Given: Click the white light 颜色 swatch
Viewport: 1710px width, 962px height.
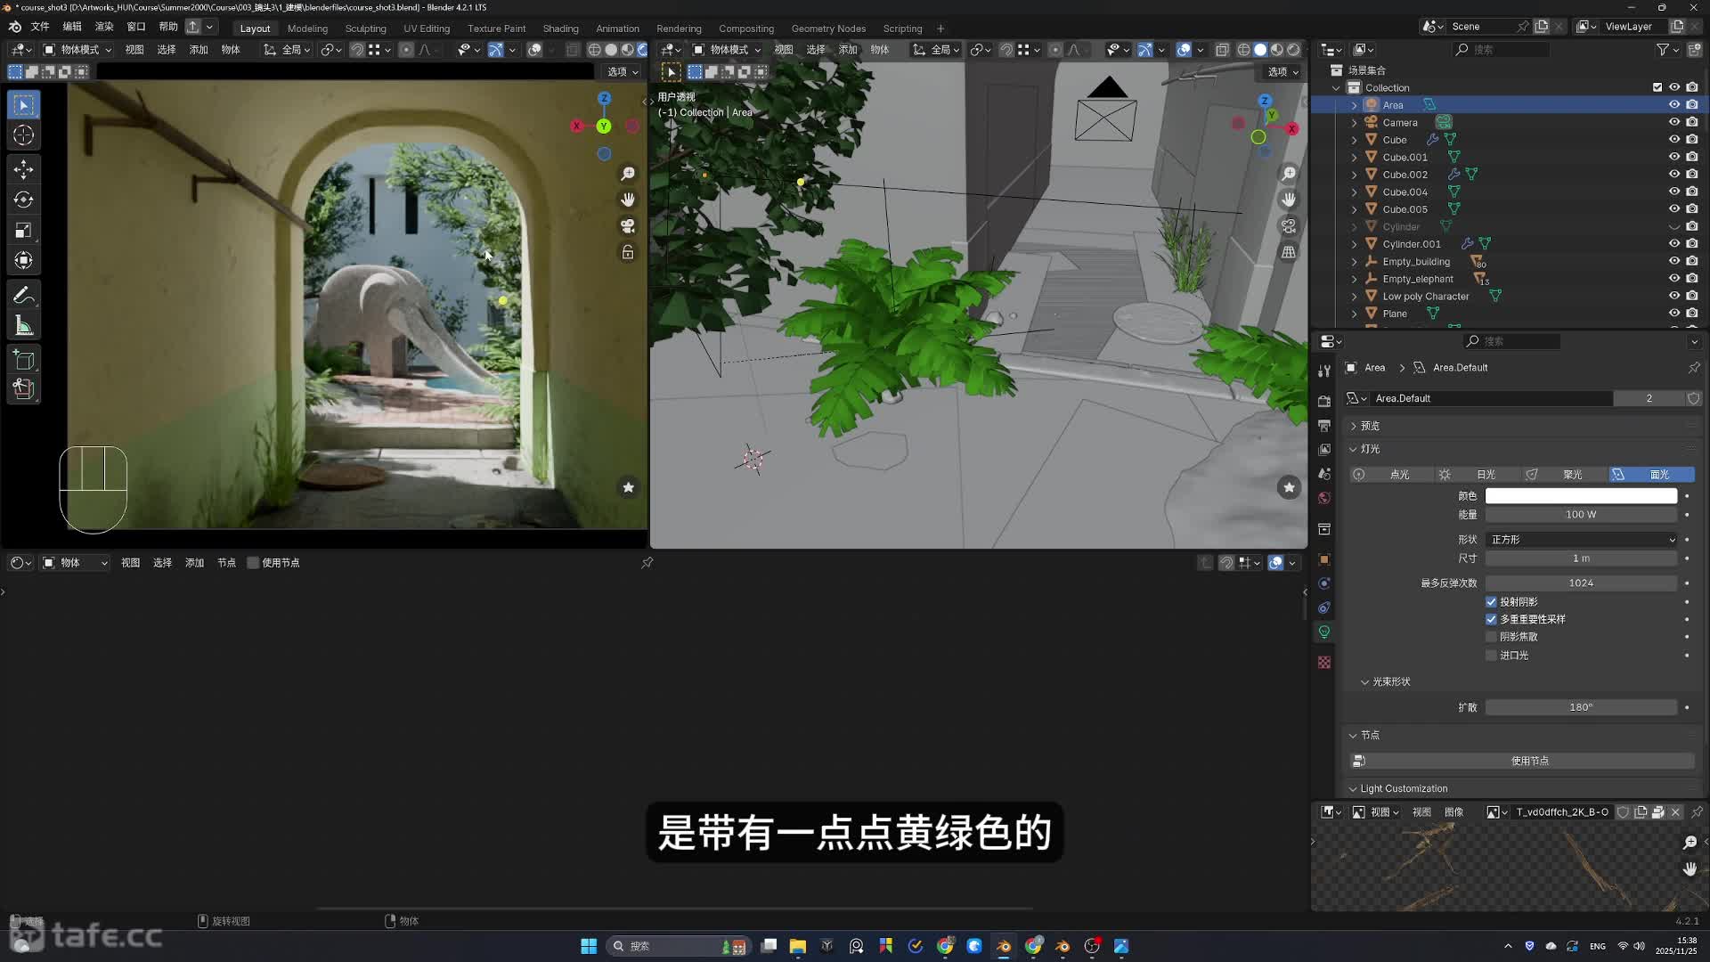Looking at the screenshot, I should 1581,496.
